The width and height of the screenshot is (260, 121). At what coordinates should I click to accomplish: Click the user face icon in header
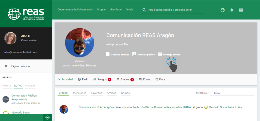pyautogui.click(x=223, y=10)
